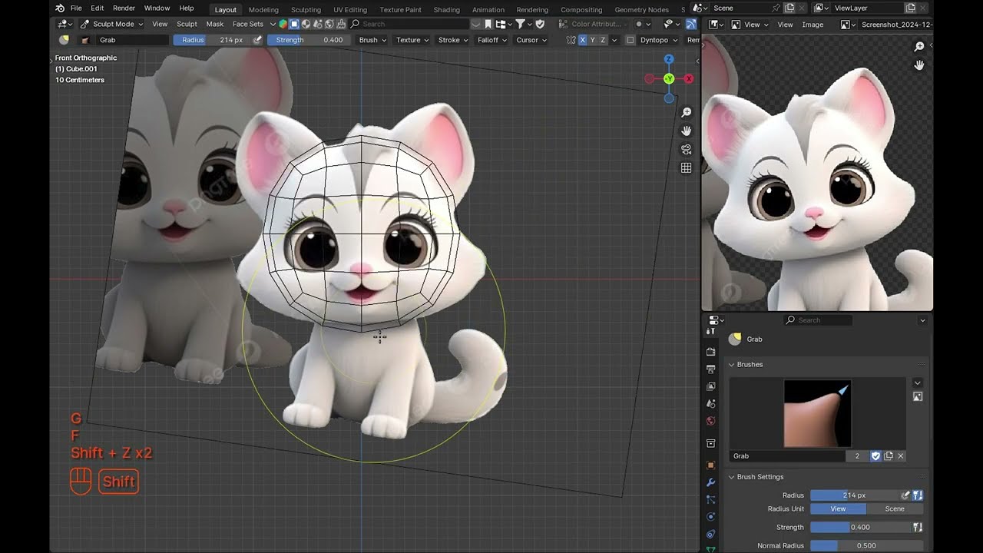Click the image editor zoom magnifier icon
Viewport: 983px width, 553px height.
(x=918, y=47)
